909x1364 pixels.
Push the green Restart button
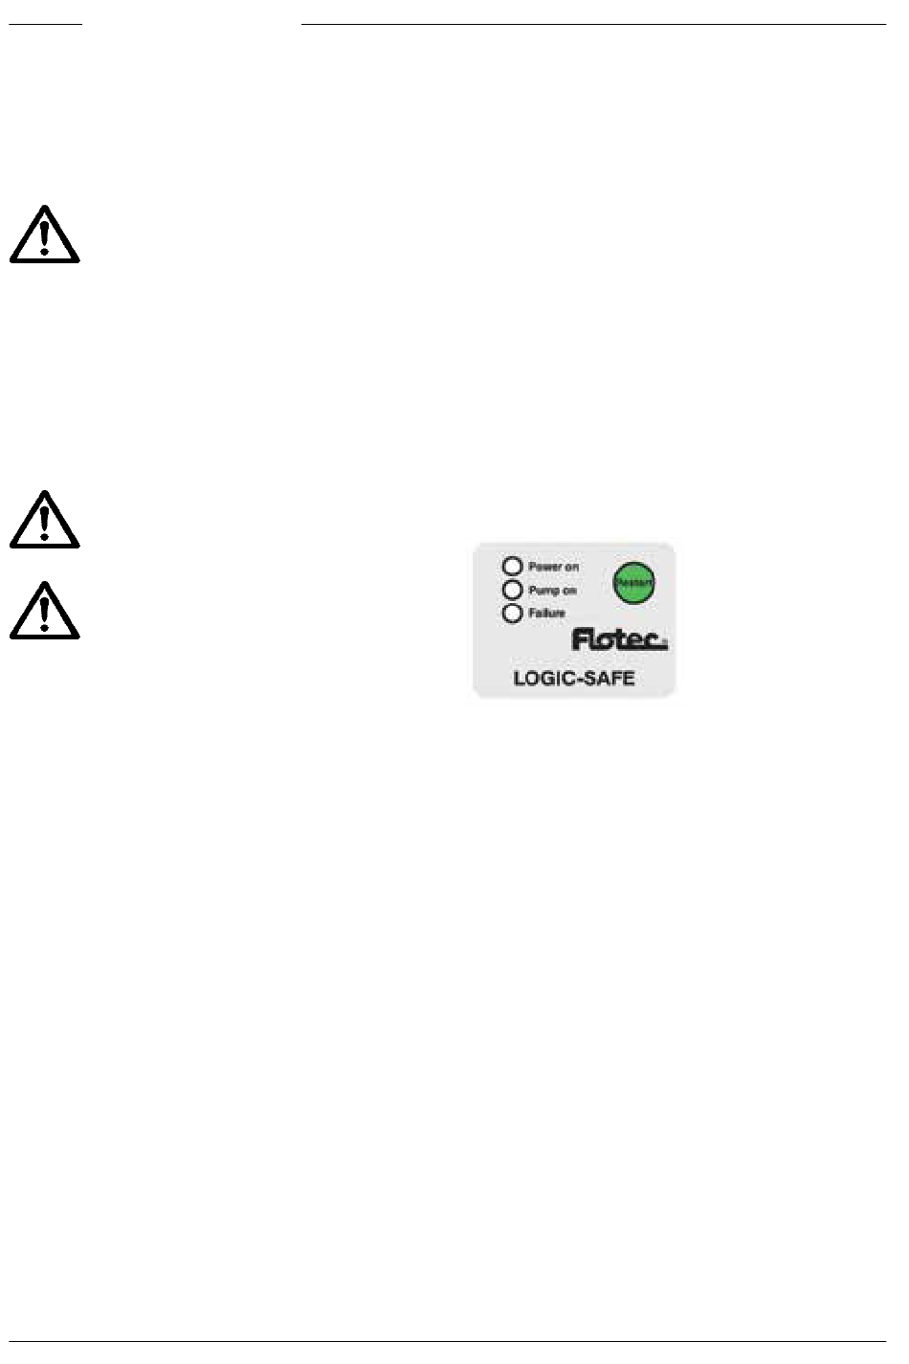pos(633,581)
